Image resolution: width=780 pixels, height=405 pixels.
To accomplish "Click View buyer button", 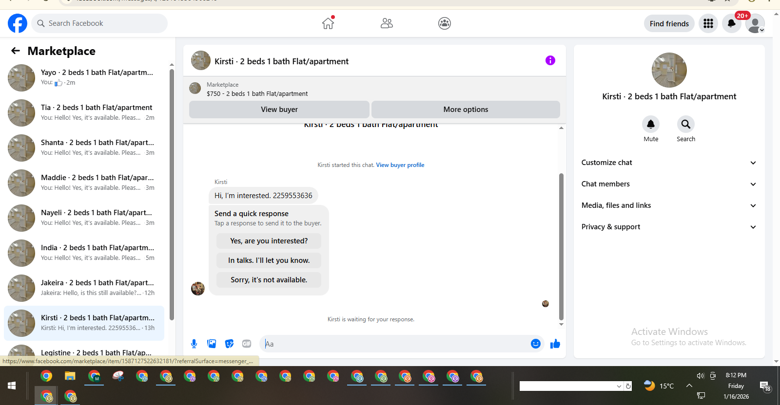I will tap(279, 110).
